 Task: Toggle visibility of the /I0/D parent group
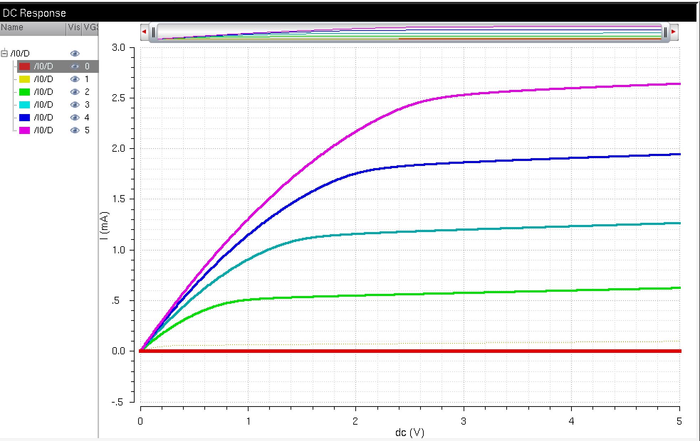(x=75, y=54)
